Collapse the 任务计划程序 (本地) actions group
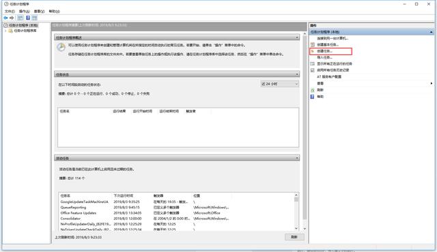 (431, 32)
